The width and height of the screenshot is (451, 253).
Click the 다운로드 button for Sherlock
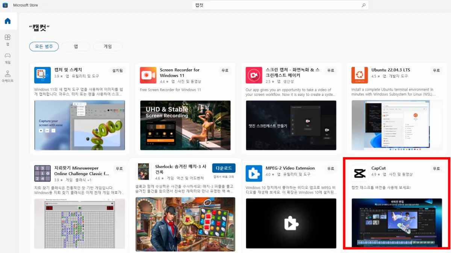coord(224,168)
